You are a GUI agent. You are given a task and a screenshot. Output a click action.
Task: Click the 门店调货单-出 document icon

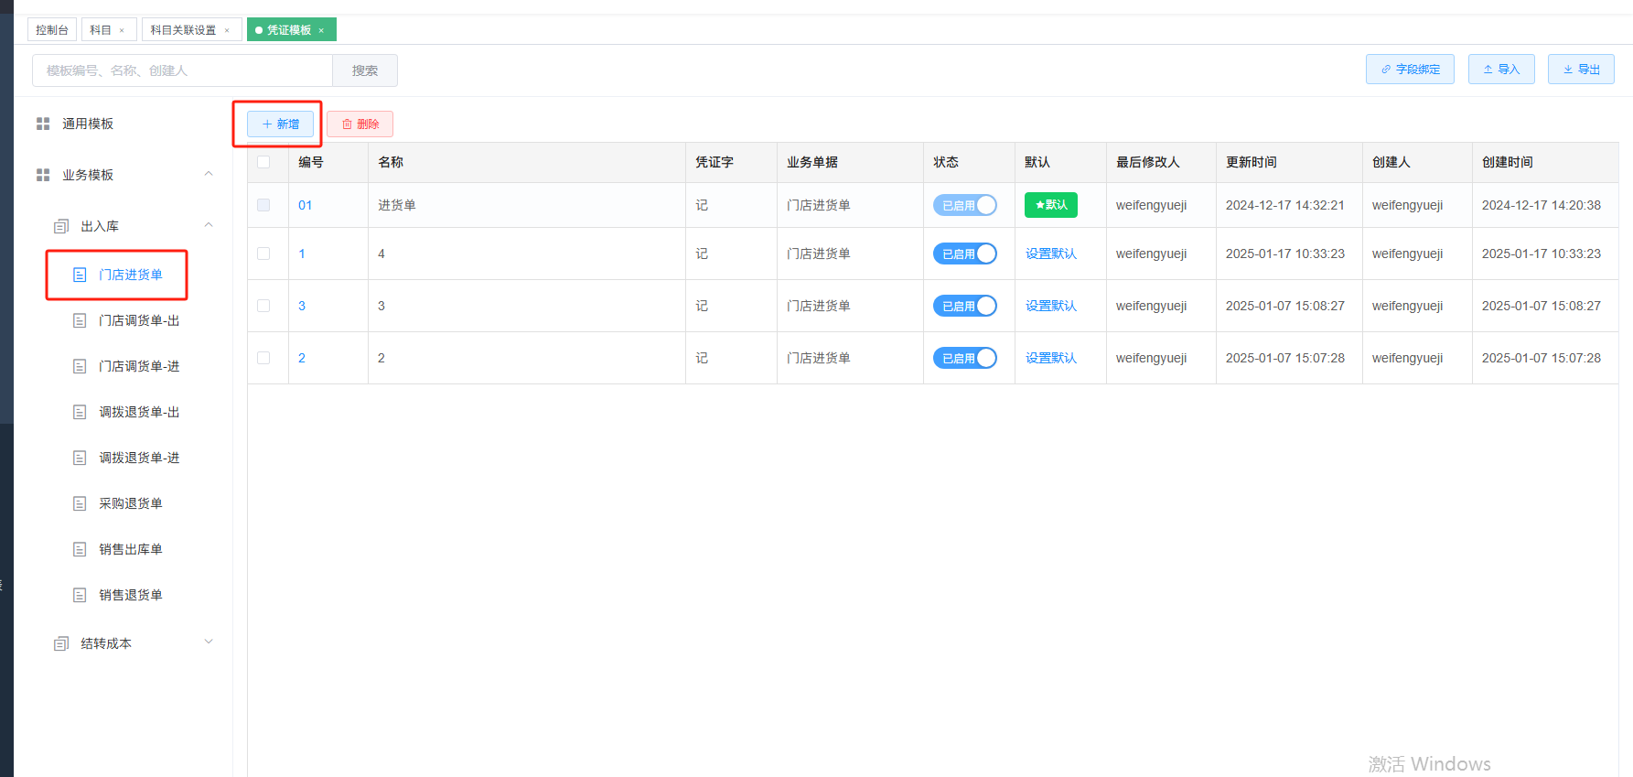[x=80, y=320]
